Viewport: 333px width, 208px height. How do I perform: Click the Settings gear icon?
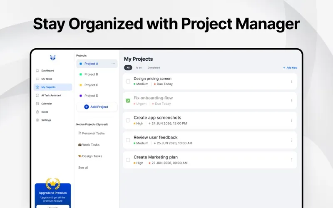click(37, 120)
